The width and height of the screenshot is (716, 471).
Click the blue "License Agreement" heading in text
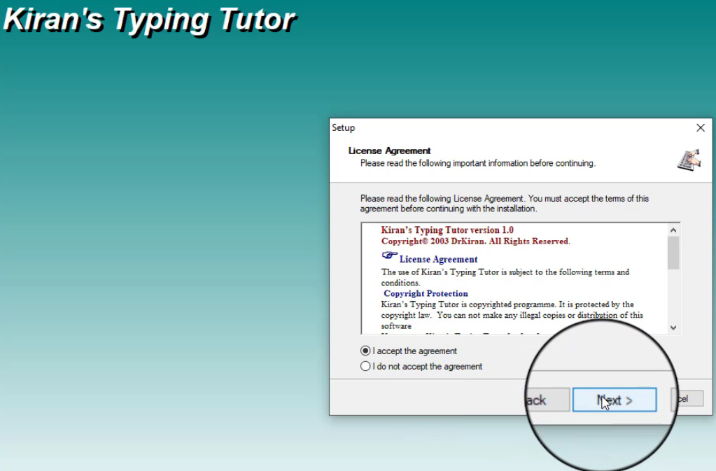438,260
